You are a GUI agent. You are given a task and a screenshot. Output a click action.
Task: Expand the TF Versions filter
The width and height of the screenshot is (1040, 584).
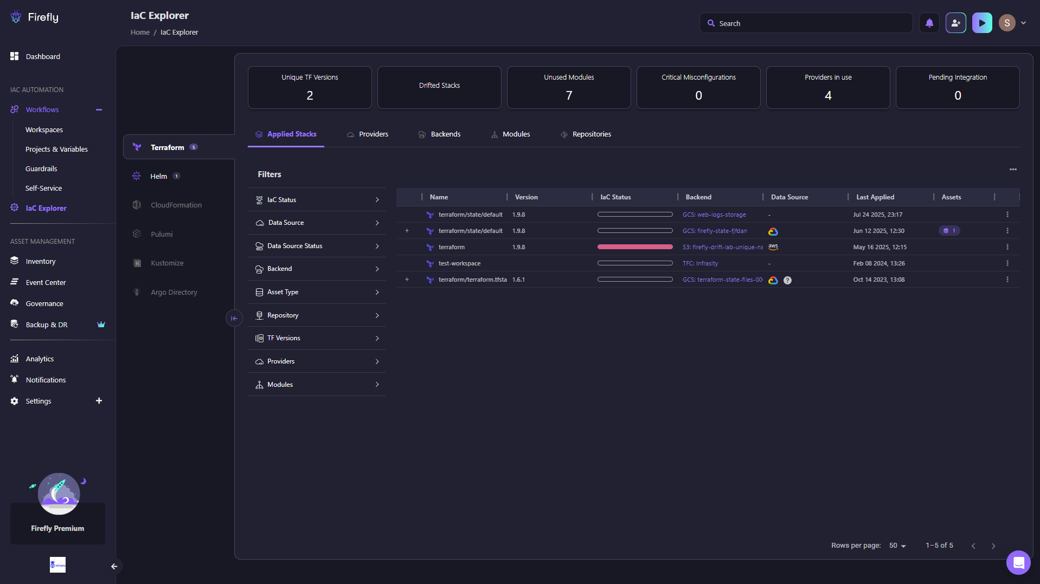point(317,338)
